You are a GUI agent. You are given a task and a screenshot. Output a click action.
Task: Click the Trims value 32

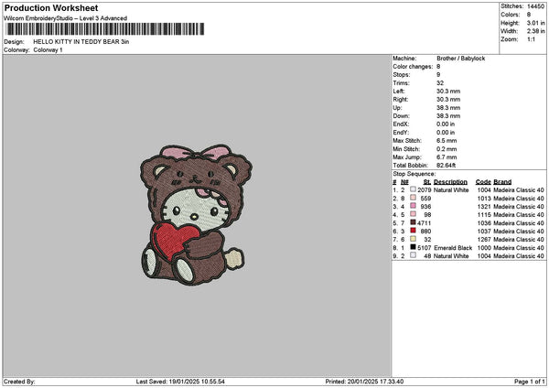440,83
